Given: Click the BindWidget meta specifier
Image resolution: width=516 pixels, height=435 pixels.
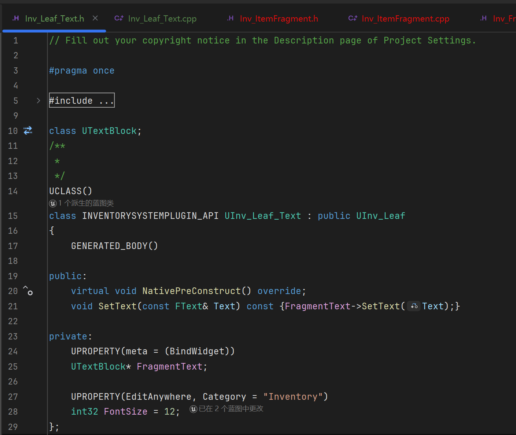Looking at the screenshot, I should coord(197,351).
